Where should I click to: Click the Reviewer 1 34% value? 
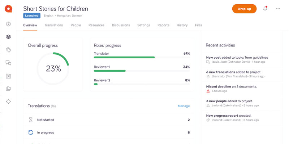click(186, 67)
